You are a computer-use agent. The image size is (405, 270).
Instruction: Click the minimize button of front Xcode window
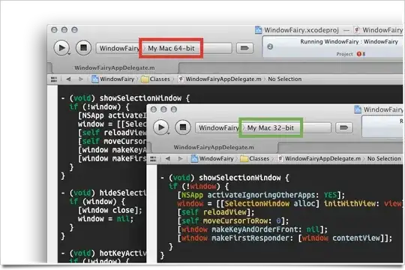[x=163, y=109]
